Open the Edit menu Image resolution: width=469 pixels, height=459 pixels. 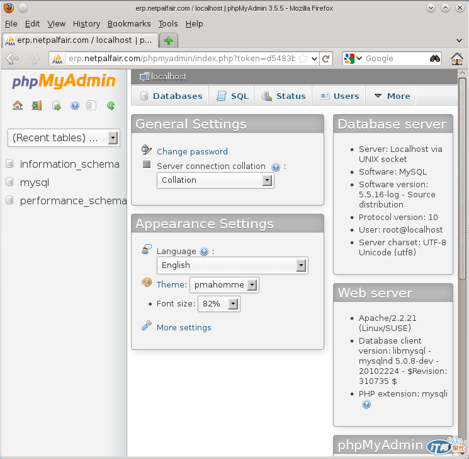tap(32, 24)
